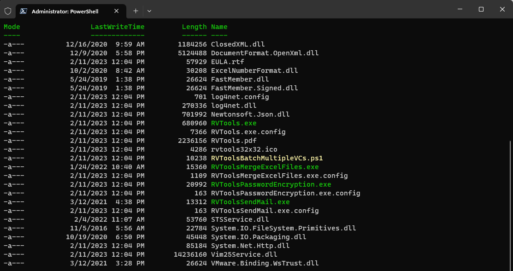Click the Name column header
This screenshot has width=513, height=271.
click(x=219, y=27)
